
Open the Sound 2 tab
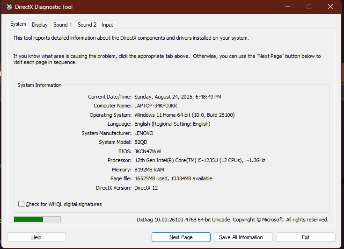coord(87,25)
